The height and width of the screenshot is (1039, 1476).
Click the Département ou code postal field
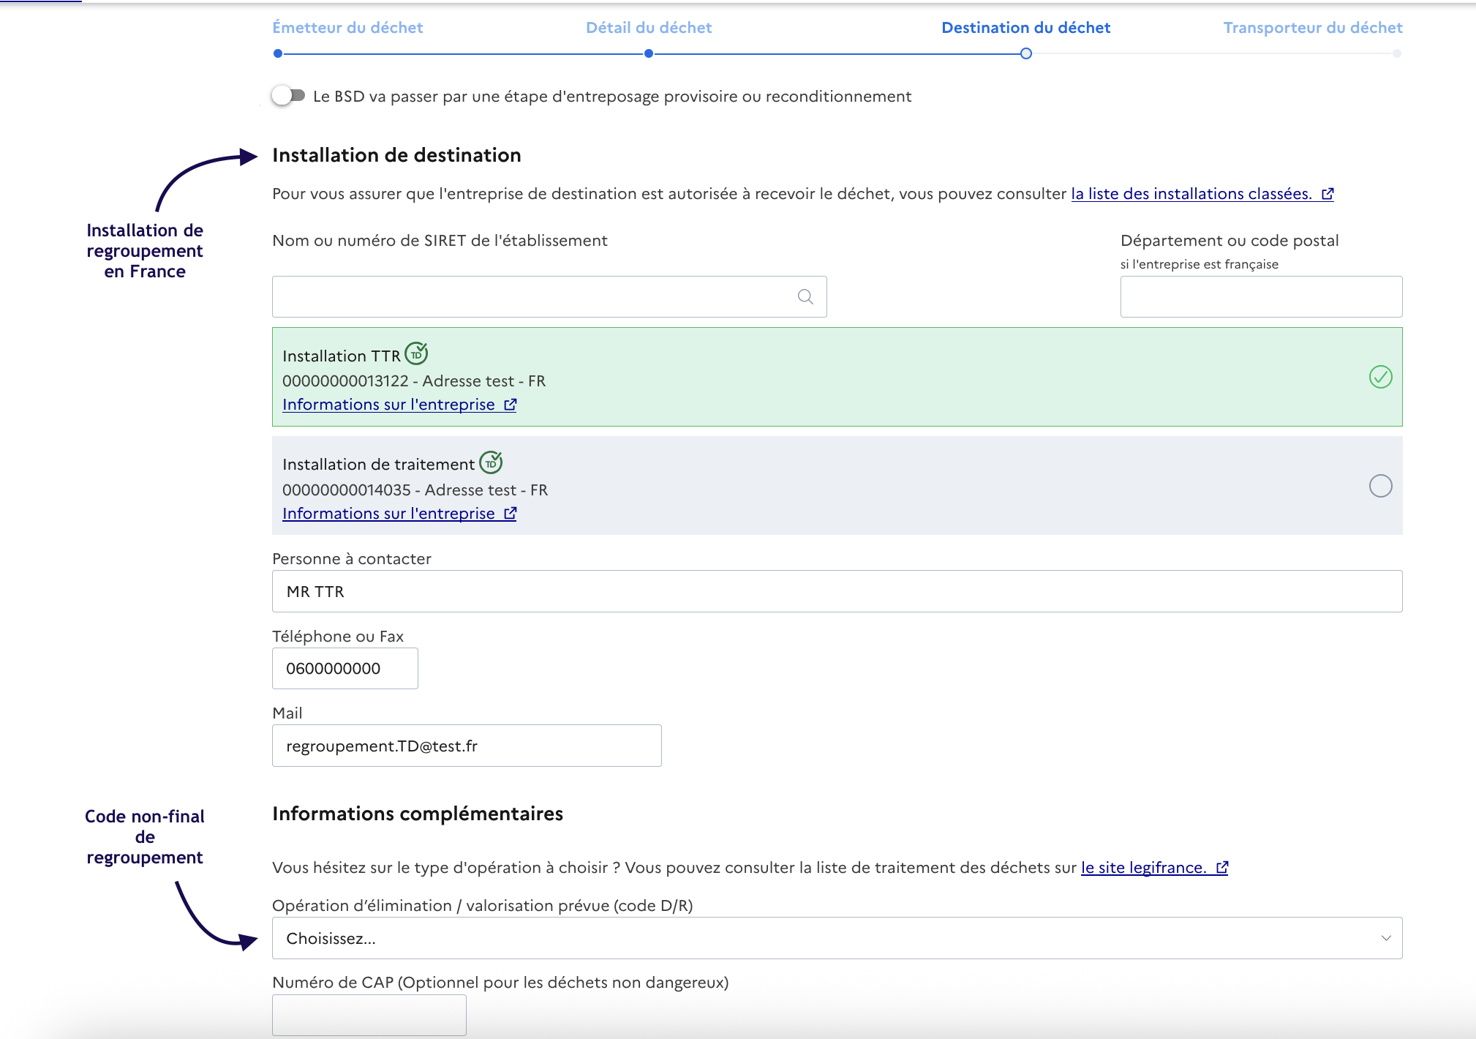pos(1260,297)
